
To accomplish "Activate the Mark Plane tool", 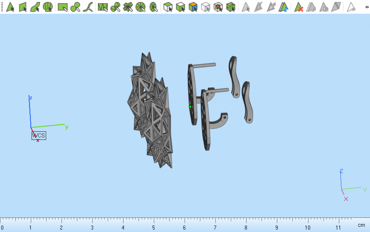I will coord(23,7).
